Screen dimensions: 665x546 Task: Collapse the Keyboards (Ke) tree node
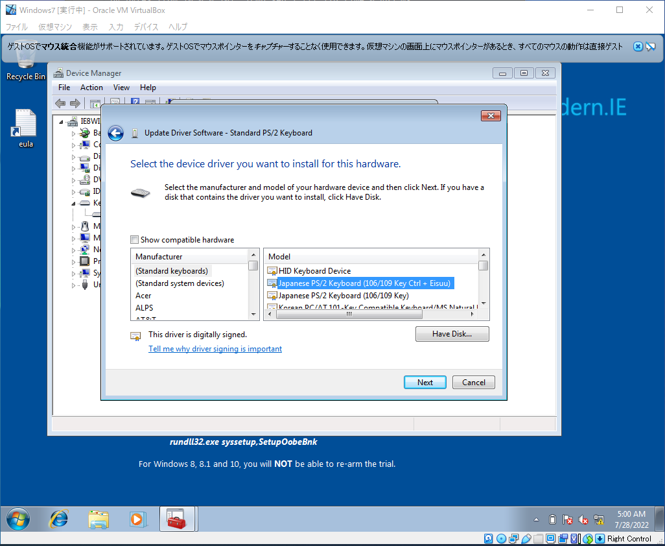[73, 203]
